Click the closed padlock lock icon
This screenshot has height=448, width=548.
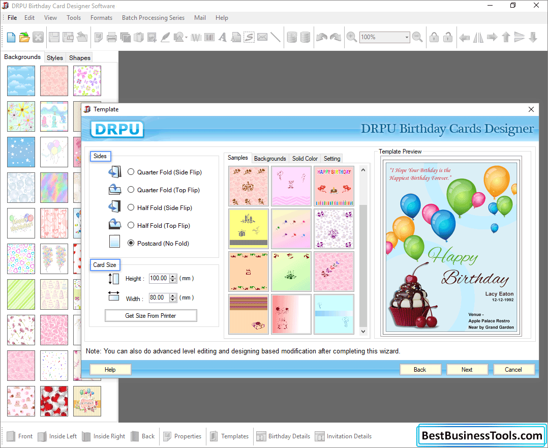click(434, 37)
